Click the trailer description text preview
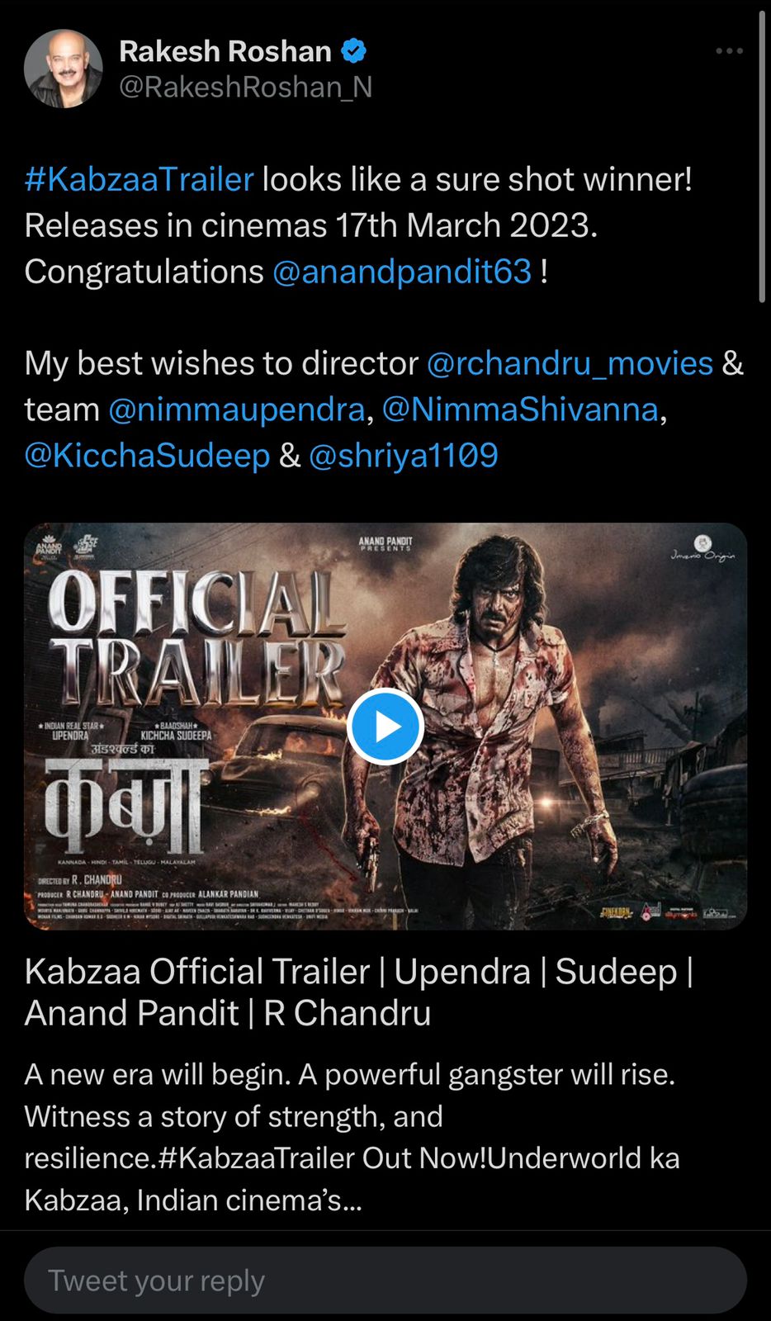The width and height of the screenshot is (771, 1321). (x=352, y=1138)
